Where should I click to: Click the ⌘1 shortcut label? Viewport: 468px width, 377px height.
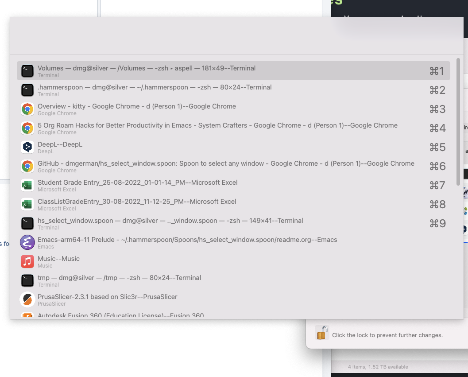pyautogui.click(x=437, y=71)
